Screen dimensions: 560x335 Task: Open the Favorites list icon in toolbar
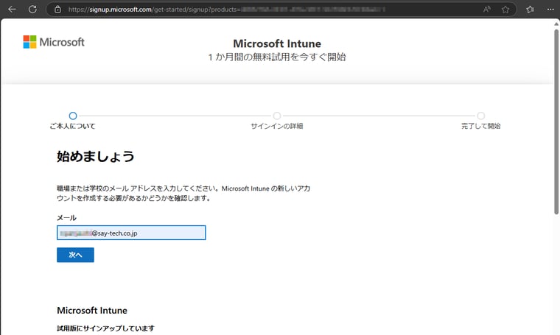[x=531, y=10]
